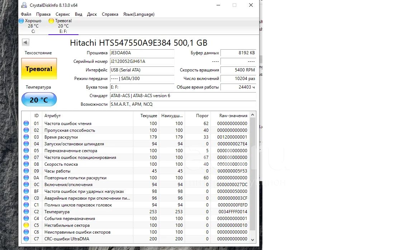Screen dimensions: 413x250
Task: Click status circle for Переназначенные сектора
Action: pos(26,151)
